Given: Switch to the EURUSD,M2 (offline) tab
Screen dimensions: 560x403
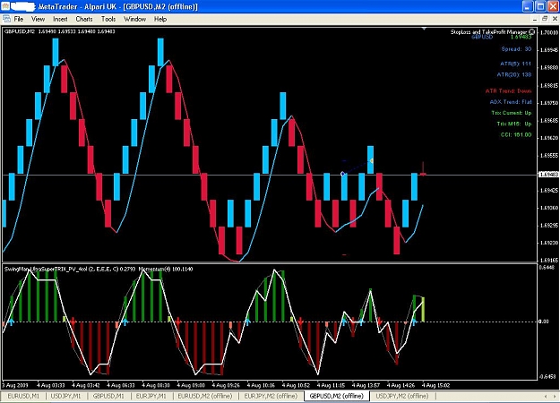Looking at the screenshot, I should pos(205,396).
